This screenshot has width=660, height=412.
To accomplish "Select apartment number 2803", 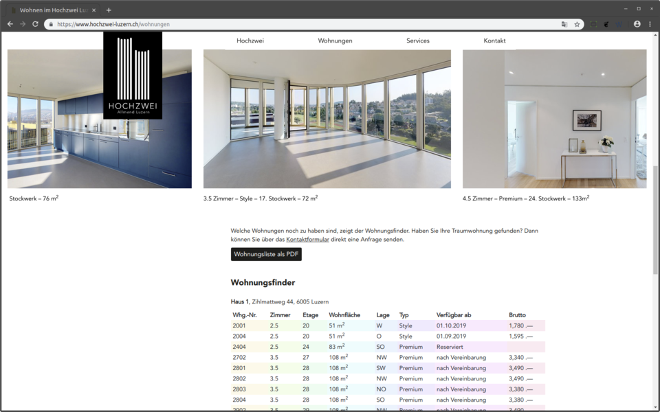I will click(x=239, y=389).
